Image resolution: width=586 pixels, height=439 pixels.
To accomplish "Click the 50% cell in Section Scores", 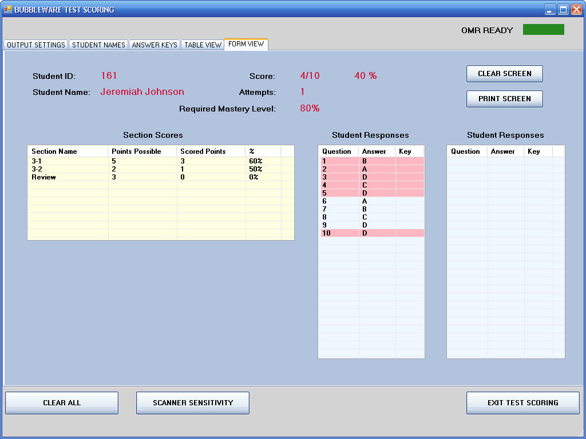I will coord(256,169).
